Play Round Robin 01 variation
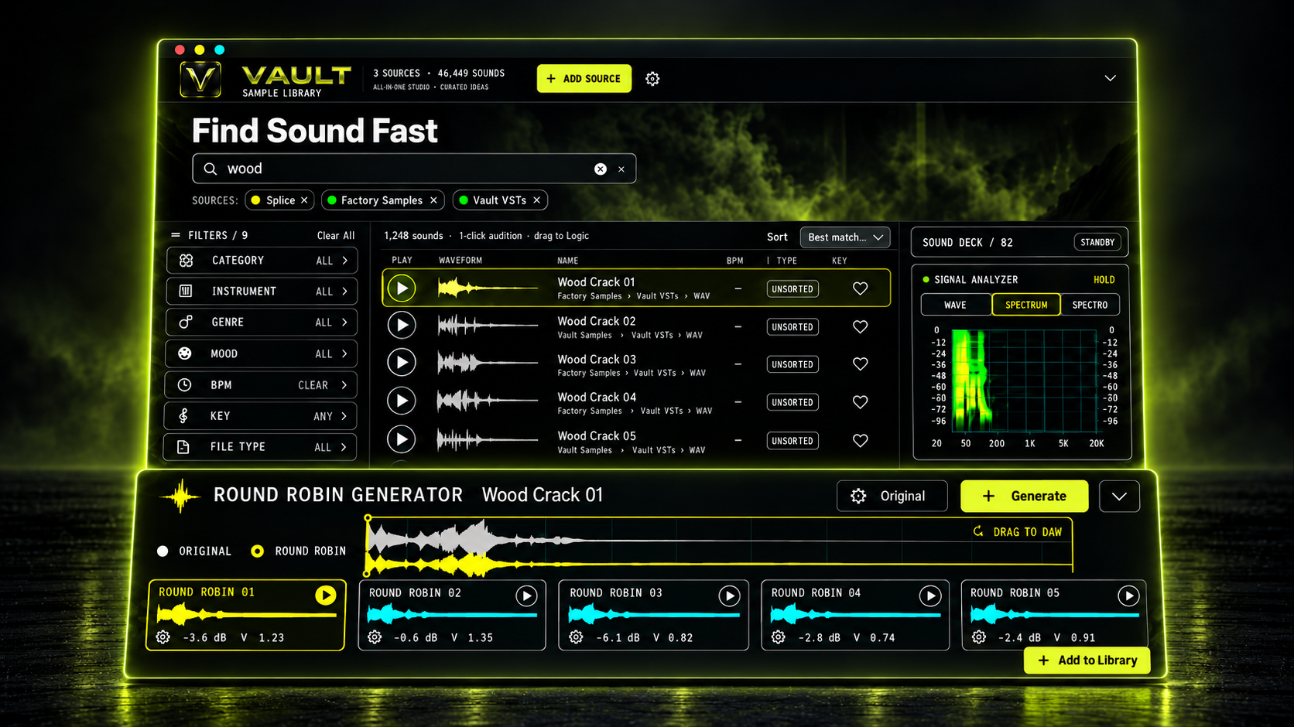This screenshot has width=1294, height=727. tap(326, 595)
